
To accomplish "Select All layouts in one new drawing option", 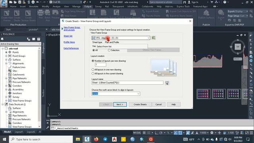I will (93, 70).
